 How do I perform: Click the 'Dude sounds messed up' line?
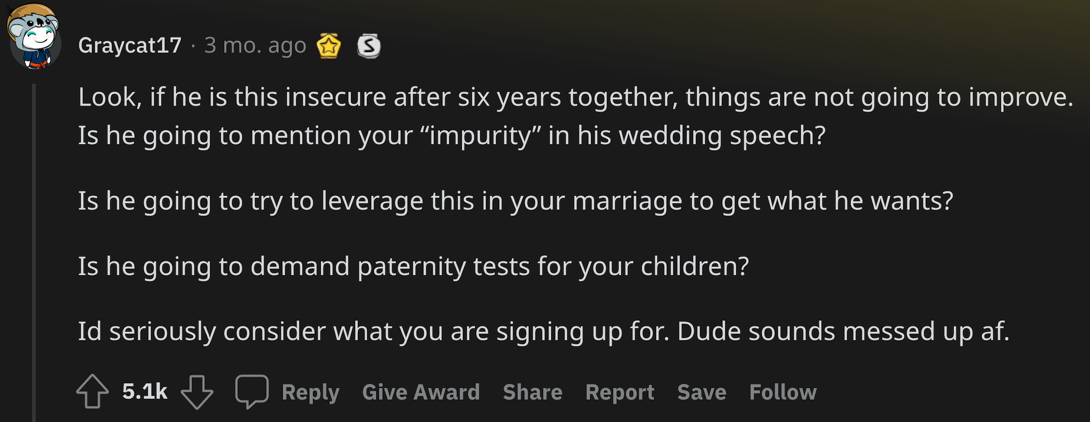click(544, 332)
